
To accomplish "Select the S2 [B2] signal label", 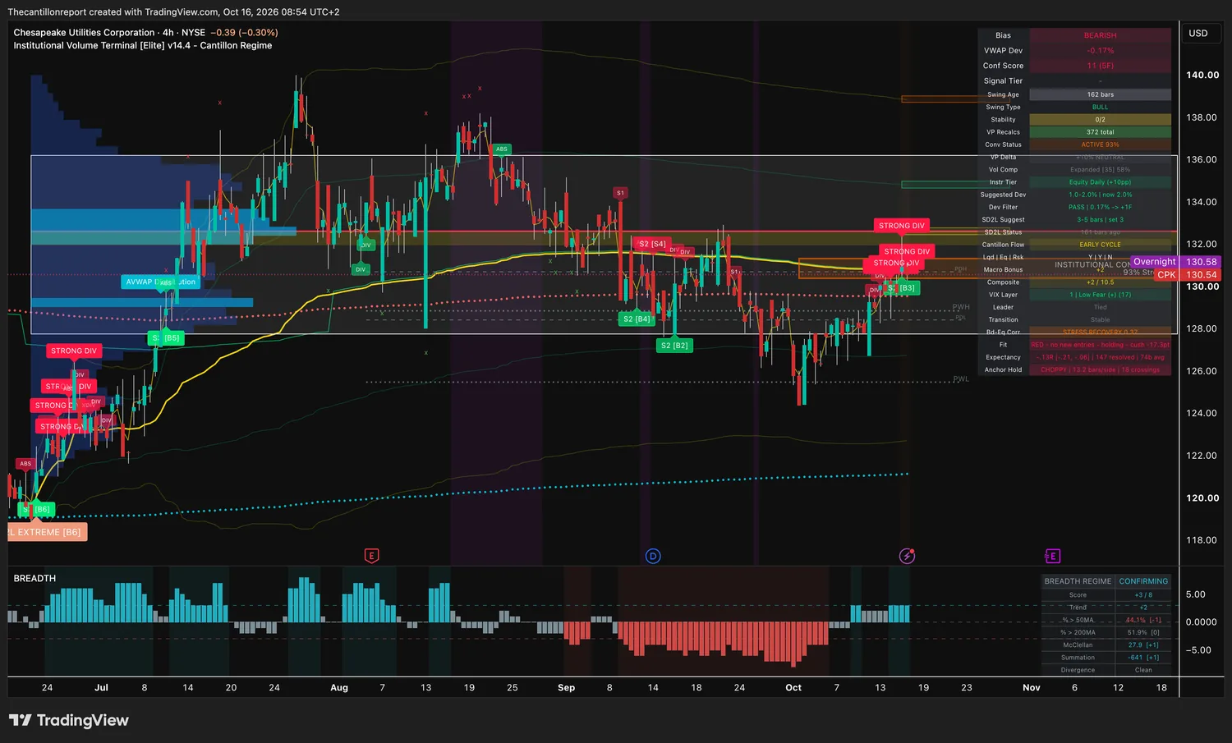I will point(674,346).
